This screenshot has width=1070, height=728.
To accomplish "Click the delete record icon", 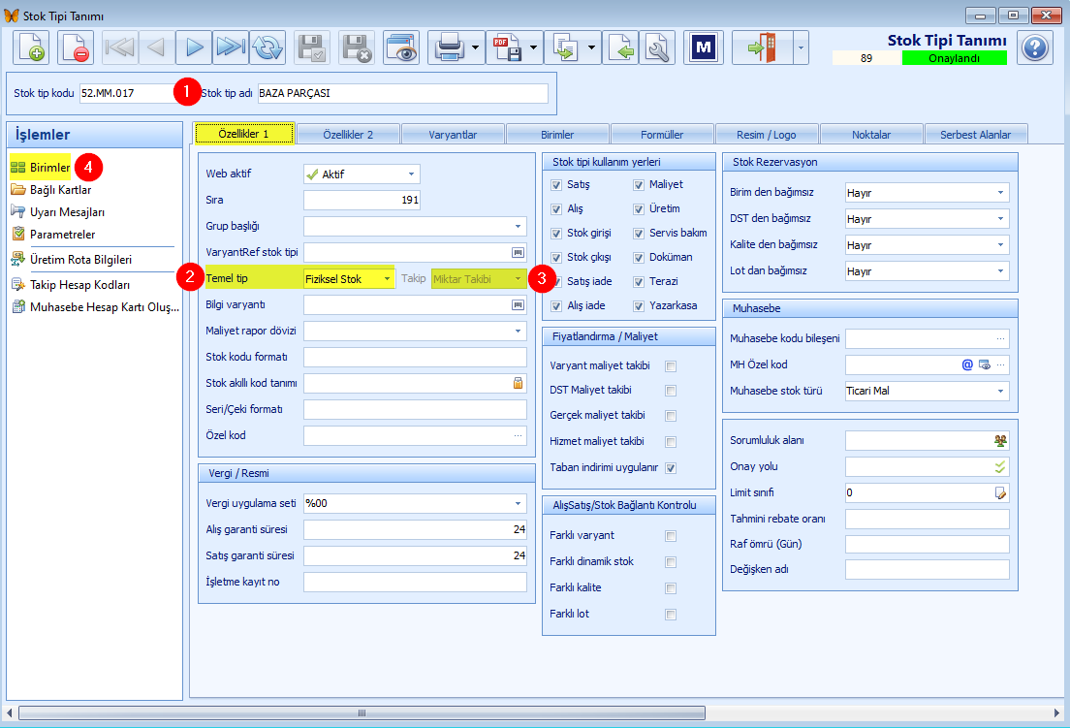I will pyautogui.click(x=75, y=47).
